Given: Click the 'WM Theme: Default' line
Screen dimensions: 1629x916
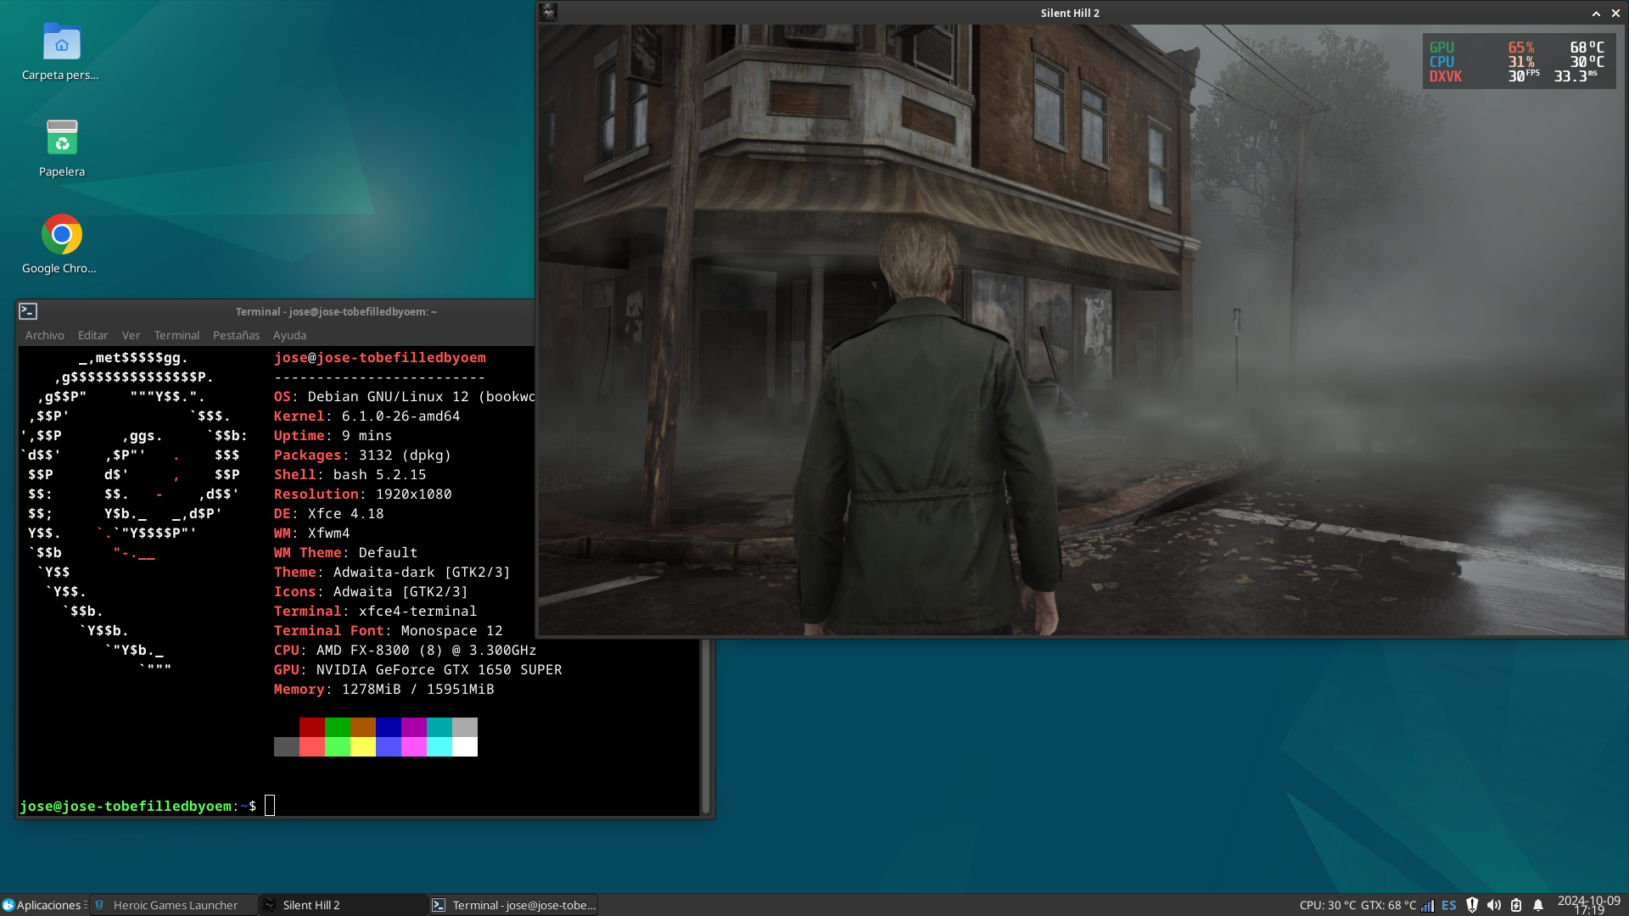Looking at the screenshot, I should [x=345, y=552].
